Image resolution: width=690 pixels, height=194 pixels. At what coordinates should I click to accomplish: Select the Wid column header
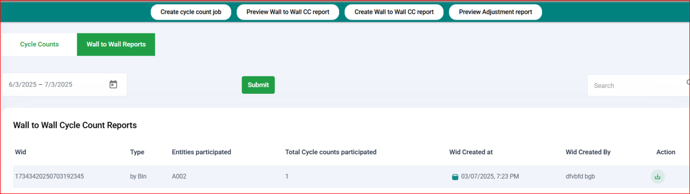(21, 152)
